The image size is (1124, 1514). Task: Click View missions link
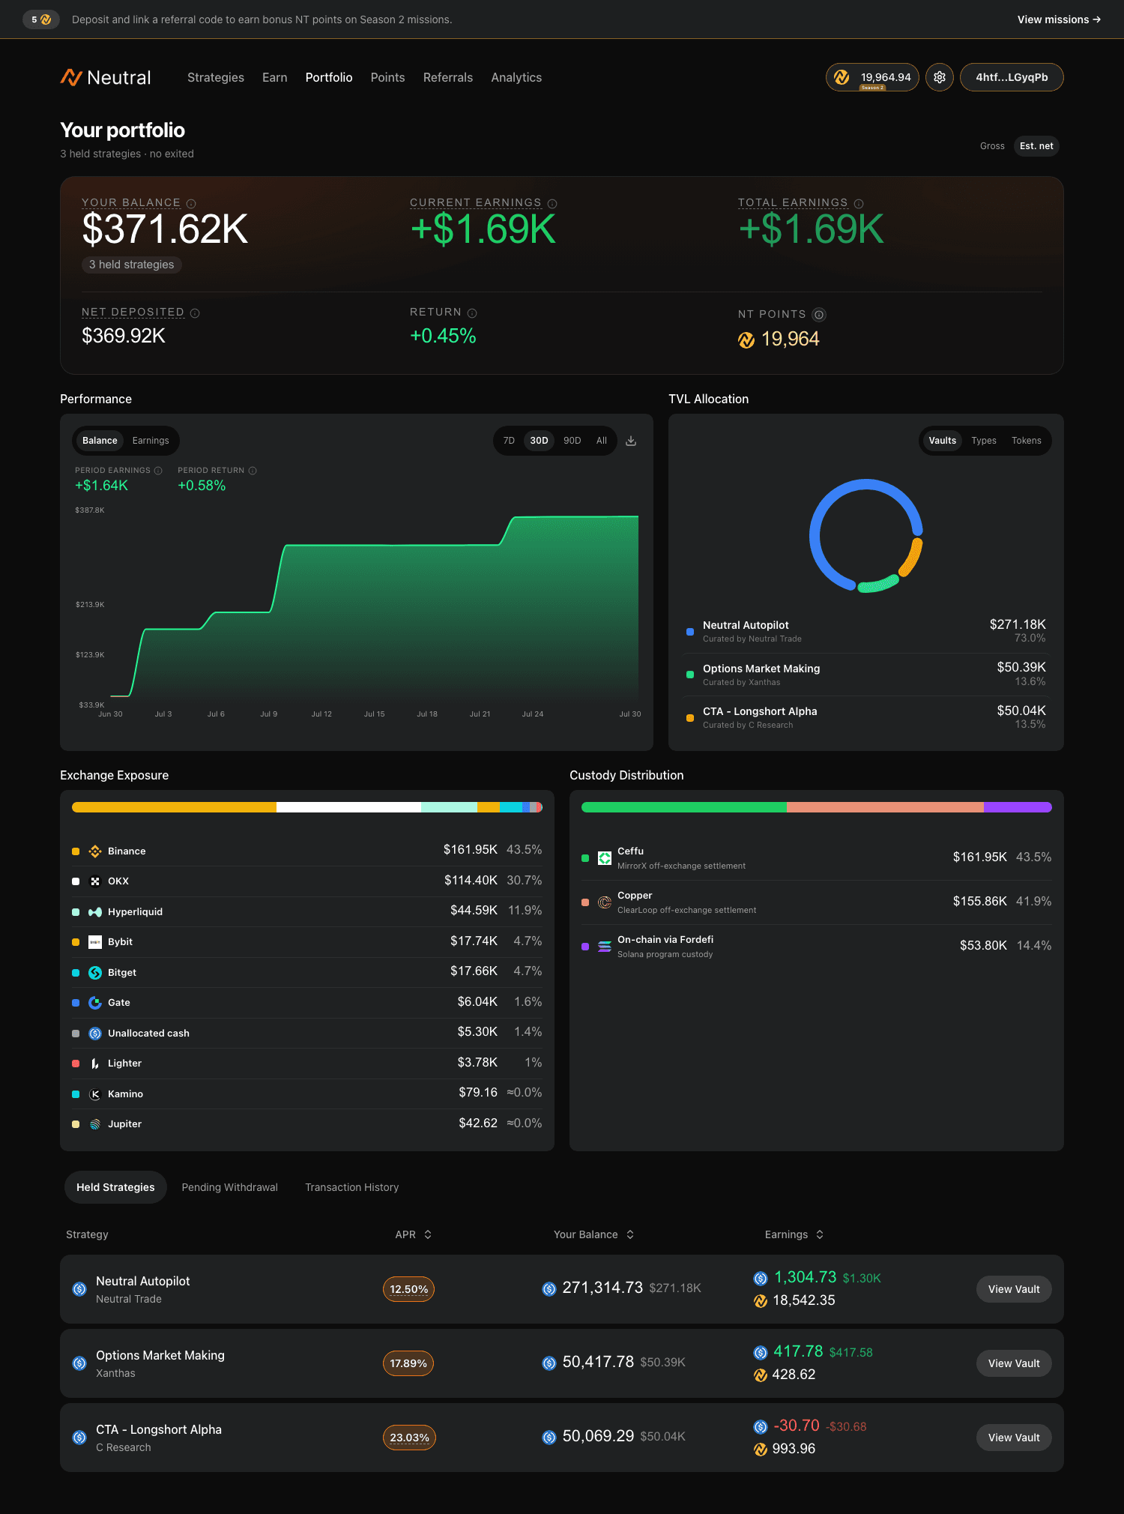click(x=1059, y=19)
